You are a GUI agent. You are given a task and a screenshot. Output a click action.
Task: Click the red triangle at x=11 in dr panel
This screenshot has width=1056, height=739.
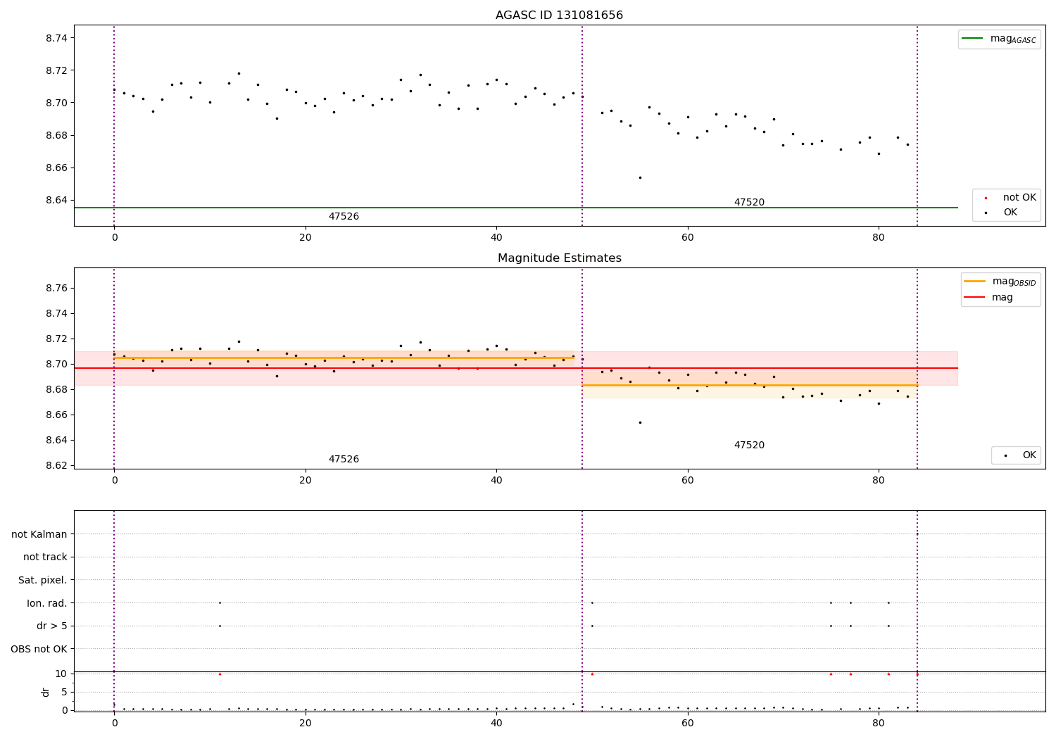[x=220, y=674]
